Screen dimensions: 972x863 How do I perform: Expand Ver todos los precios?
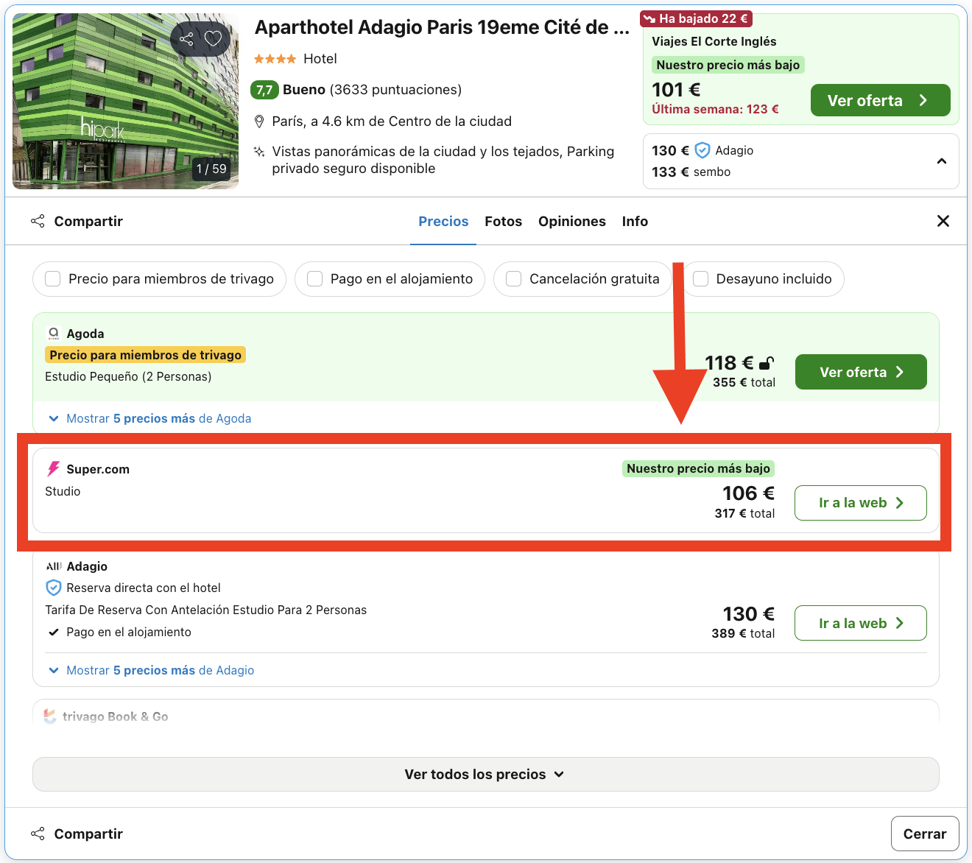[485, 774]
